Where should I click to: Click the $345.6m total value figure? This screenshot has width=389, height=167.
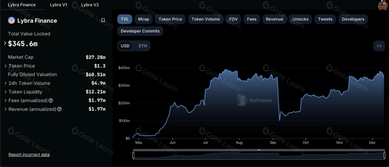tap(23, 44)
